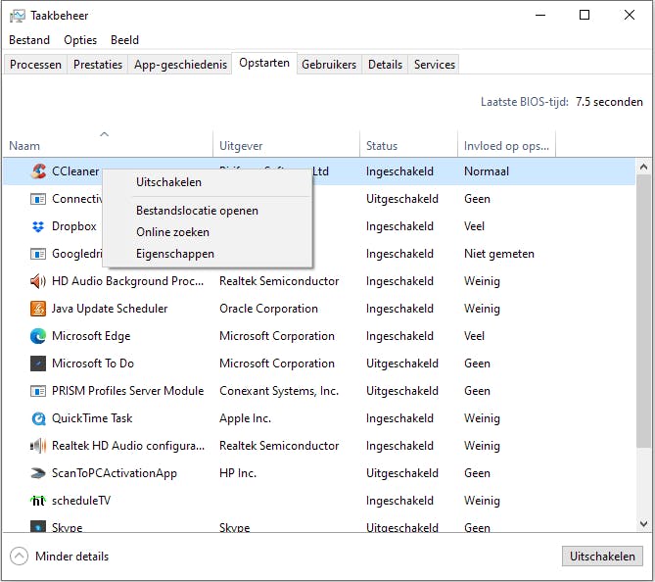655x582 pixels.
Task: Click the scrollbar up arrow
Action: [643, 168]
